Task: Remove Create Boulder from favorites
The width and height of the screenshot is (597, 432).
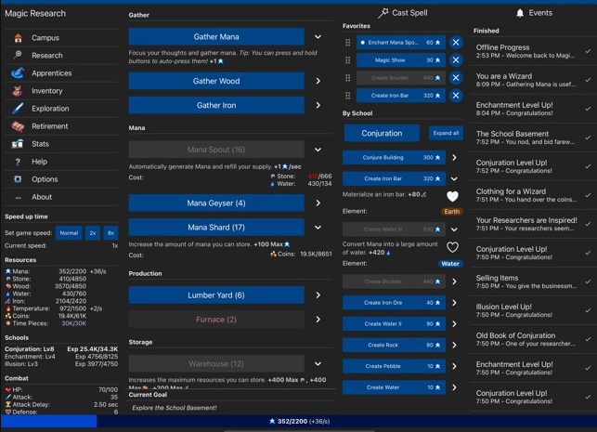Action: pyautogui.click(x=456, y=78)
